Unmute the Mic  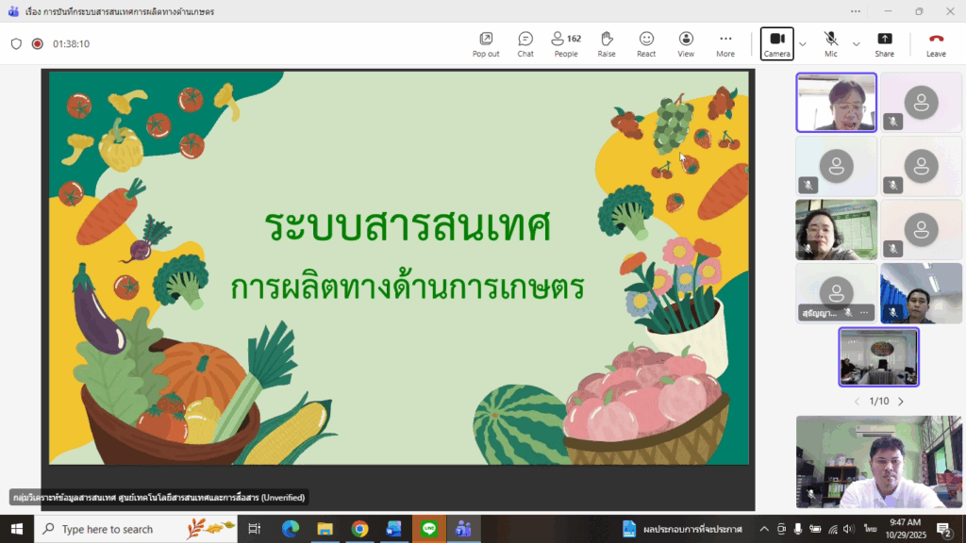tap(830, 43)
